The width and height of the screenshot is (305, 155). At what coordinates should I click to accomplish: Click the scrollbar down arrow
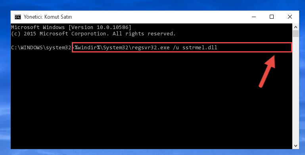[295, 145]
